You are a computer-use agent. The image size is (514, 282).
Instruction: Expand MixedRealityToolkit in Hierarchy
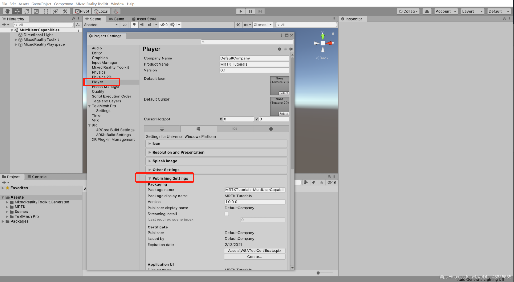pyautogui.click(x=16, y=40)
